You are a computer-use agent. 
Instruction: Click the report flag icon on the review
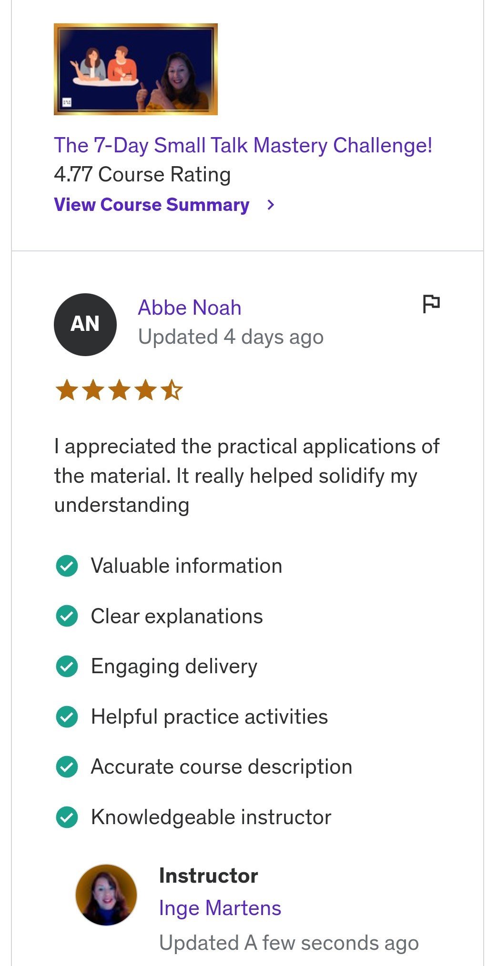tap(431, 304)
